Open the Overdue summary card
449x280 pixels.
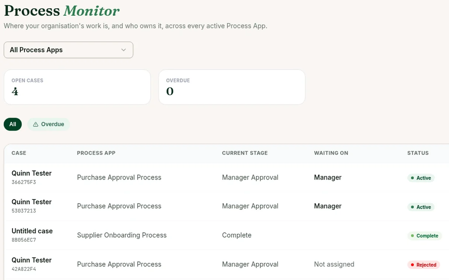click(x=232, y=87)
